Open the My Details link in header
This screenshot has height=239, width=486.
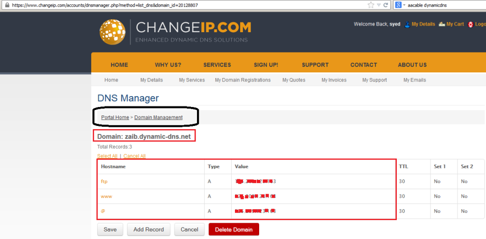point(423,24)
